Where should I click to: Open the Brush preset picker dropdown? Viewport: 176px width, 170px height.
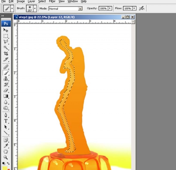(35, 8)
